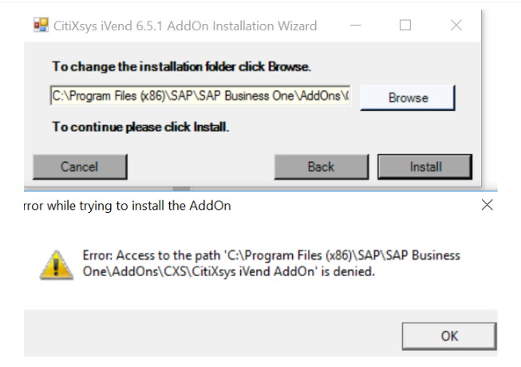Image resolution: width=521 pixels, height=367 pixels.
Task: Close the AddOn Installation Wizard window
Action: [456, 26]
